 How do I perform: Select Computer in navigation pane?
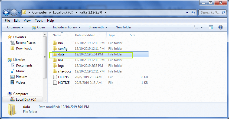click(18, 94)
